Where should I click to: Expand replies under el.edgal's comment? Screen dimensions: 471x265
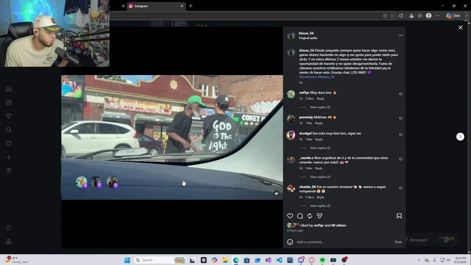(x=320, y=148)
